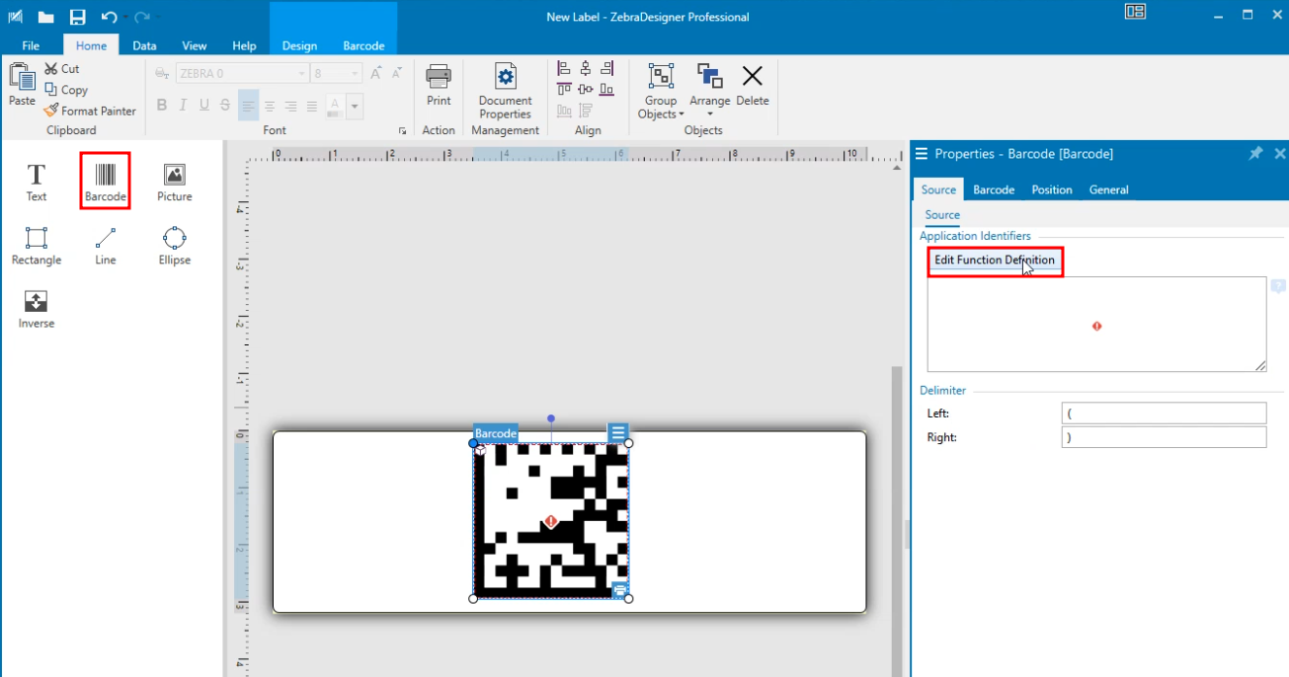Toggle center text alignment in the Font group
This screenshot has height=677, width=1289.
(269, 106)
